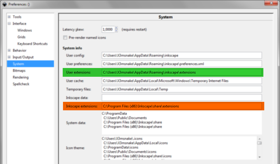Select Behavior in the preferences tree

(x=20, y=50)
